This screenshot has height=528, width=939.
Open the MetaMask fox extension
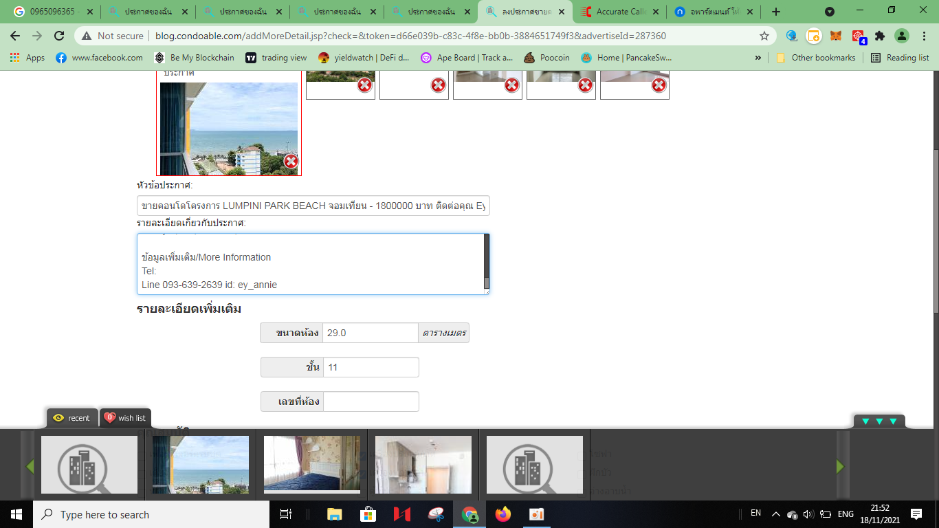pyautogui.click(x=835, y=36)
